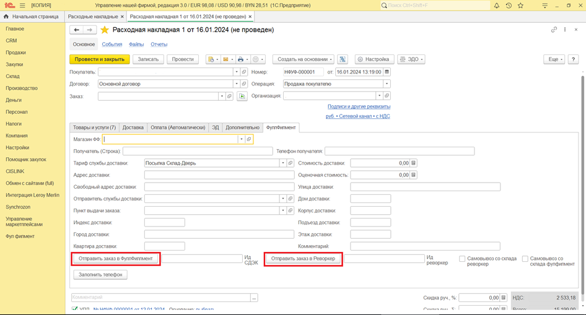Open favorites star in title bar
This screenshot has height=315, width=586.
click(520, 6)
